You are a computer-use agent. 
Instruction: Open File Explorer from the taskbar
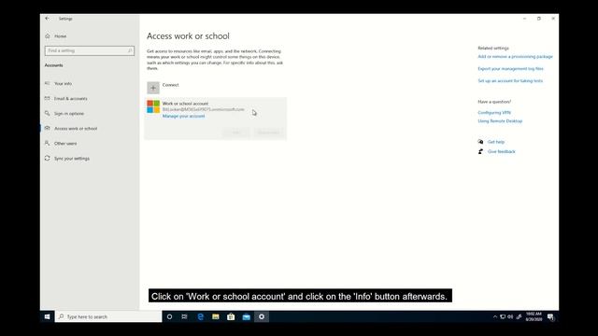click(216, 316)
